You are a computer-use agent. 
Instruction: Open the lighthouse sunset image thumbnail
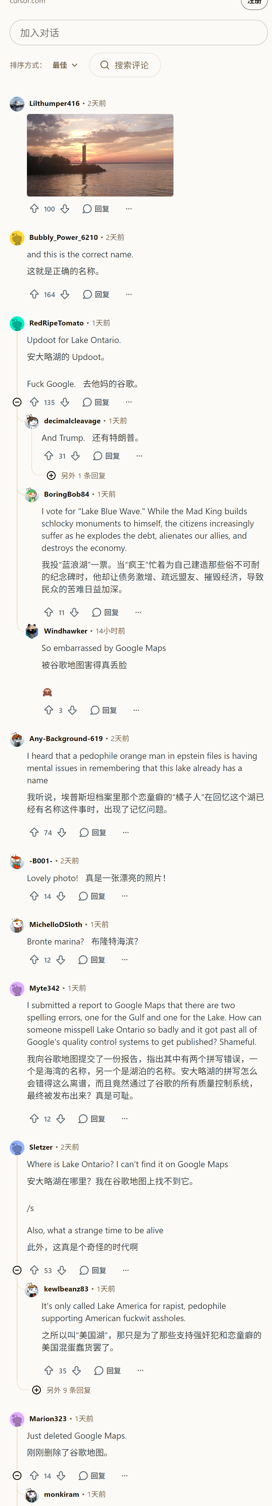coord(100,155)
